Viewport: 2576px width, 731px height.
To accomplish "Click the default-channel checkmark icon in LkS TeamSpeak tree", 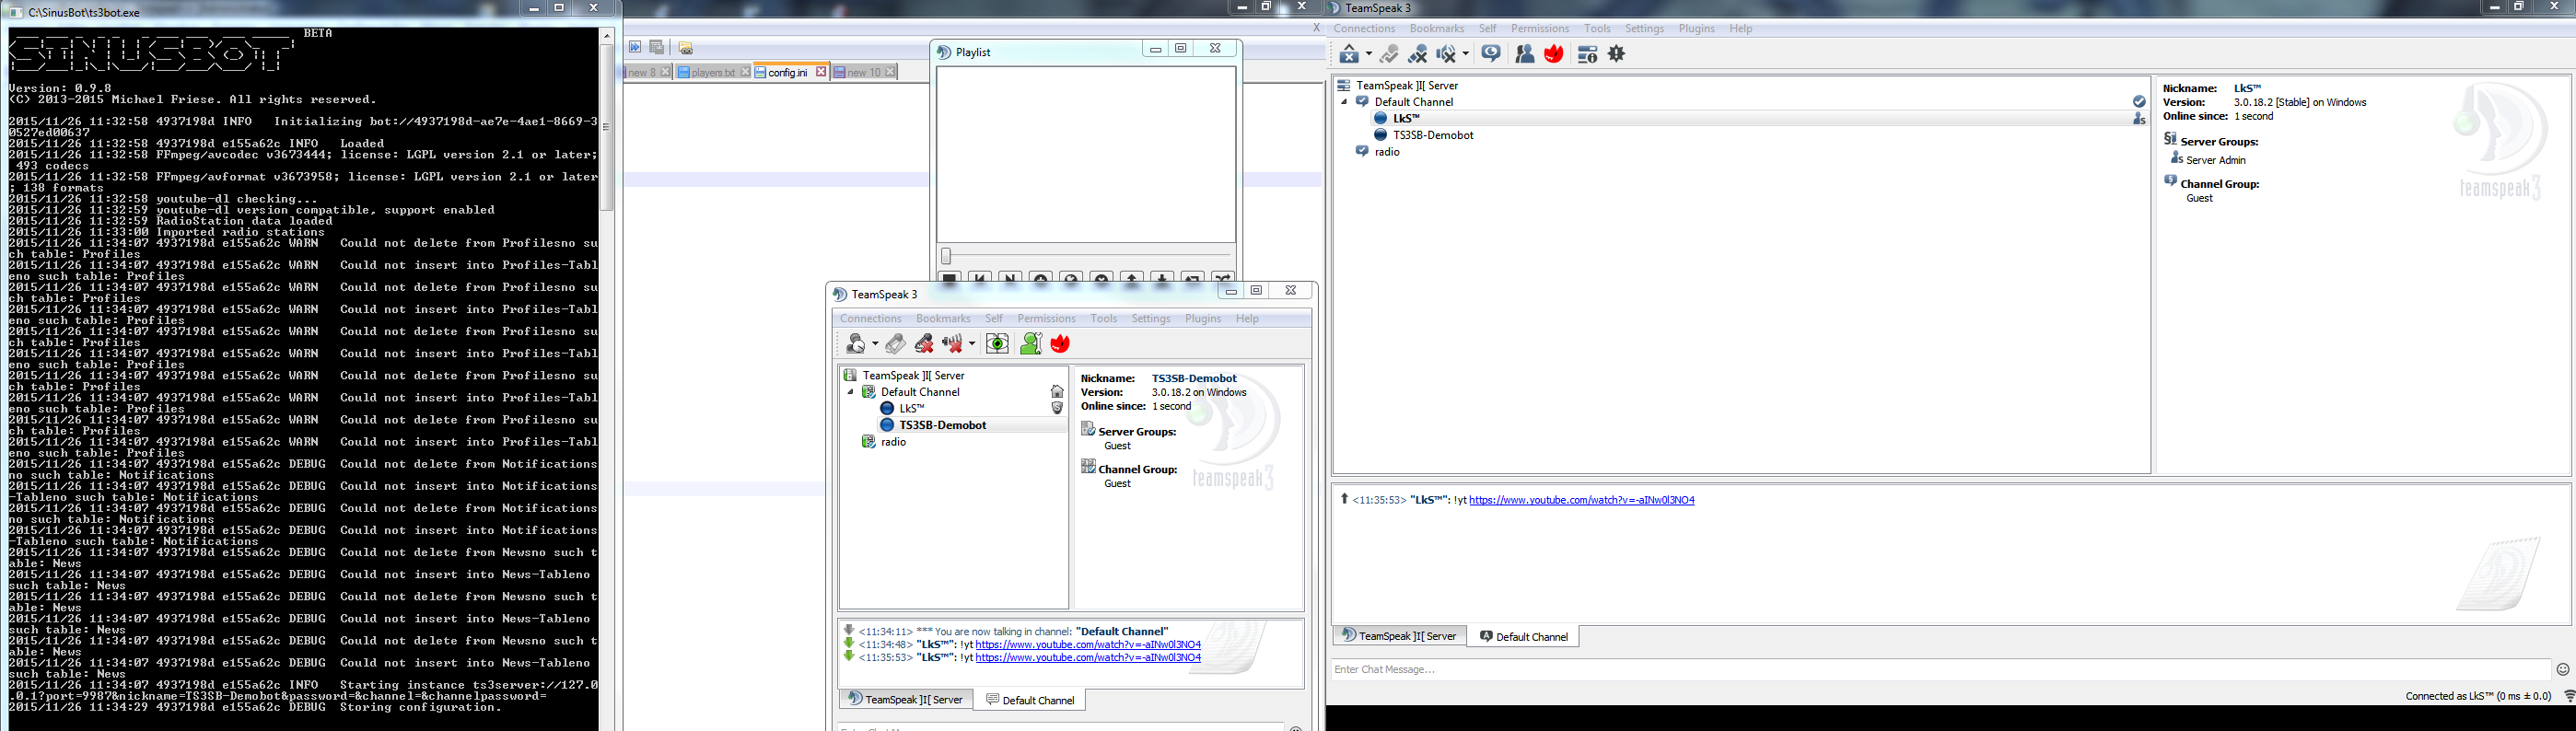I will pyautogui.click(x=2139, y=102).
